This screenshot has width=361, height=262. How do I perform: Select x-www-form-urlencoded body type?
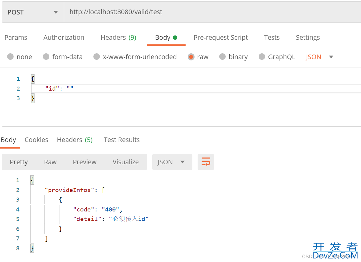click(x=135, y=57)
